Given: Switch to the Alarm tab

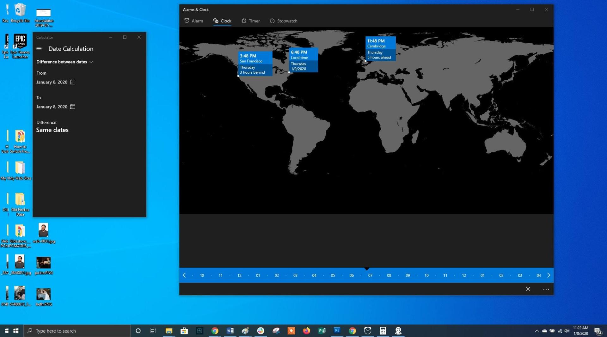Looking at the screenshot, I should pyautogui.click(x=194, y=21).
